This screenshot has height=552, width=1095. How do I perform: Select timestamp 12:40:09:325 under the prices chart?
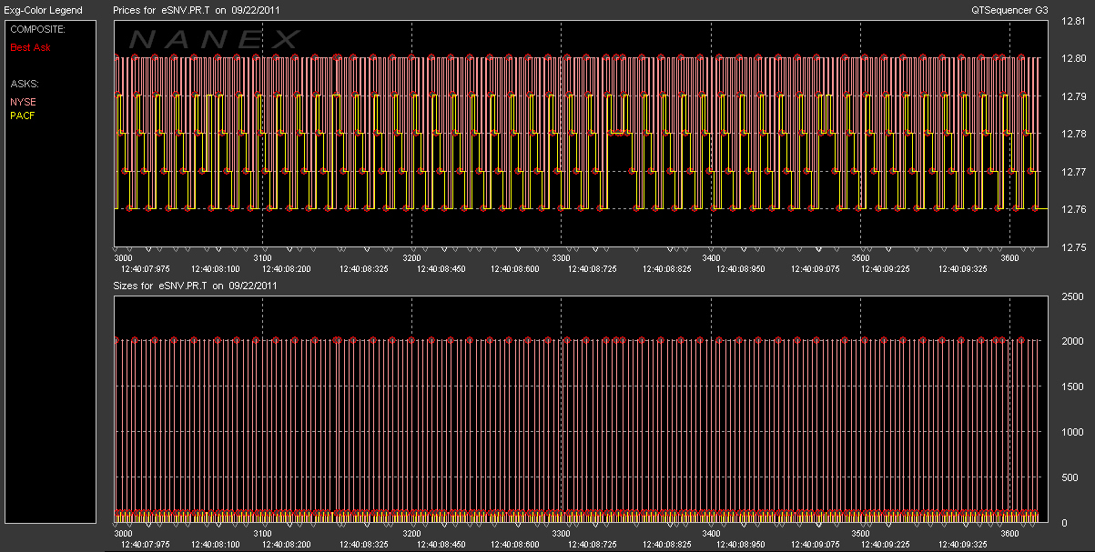[x=963, y=269]
